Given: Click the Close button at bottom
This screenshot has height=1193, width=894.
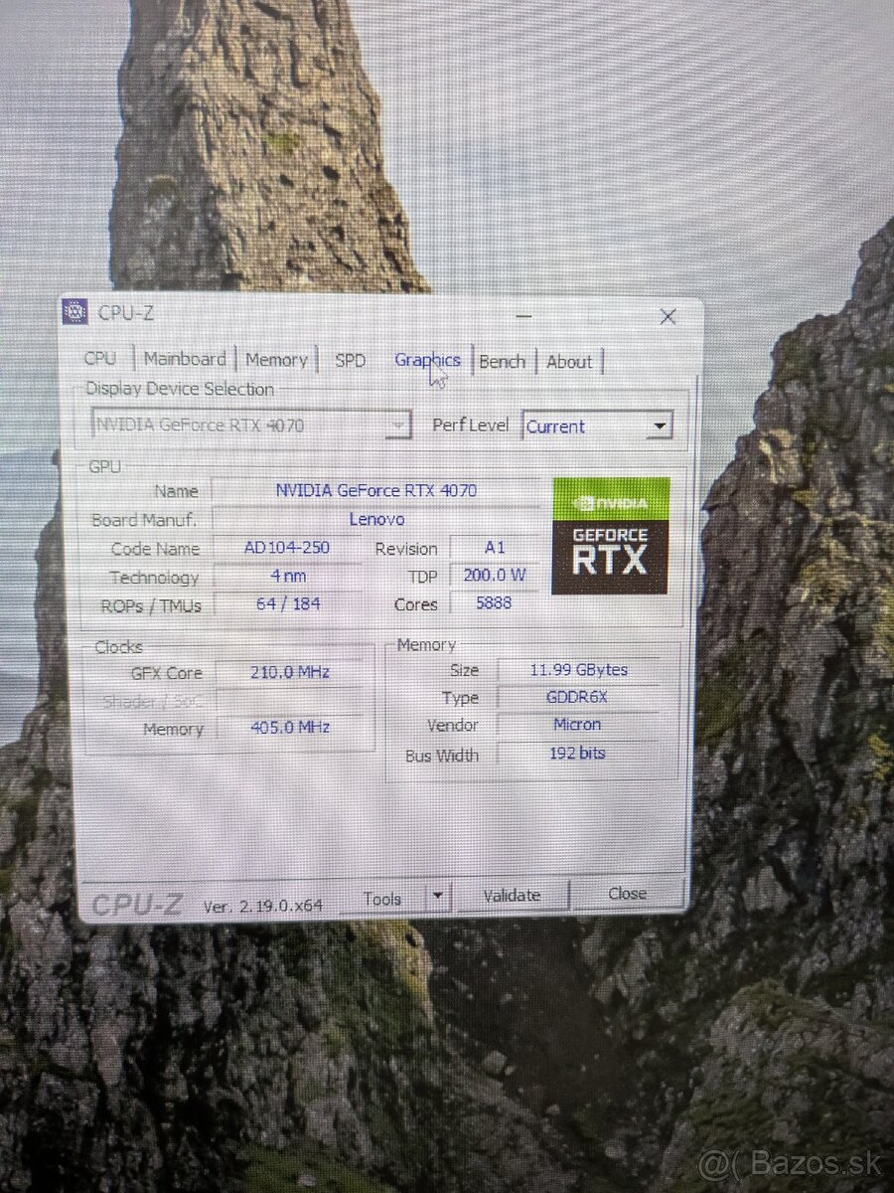Looking at the screenshot, I should point(627,894).
